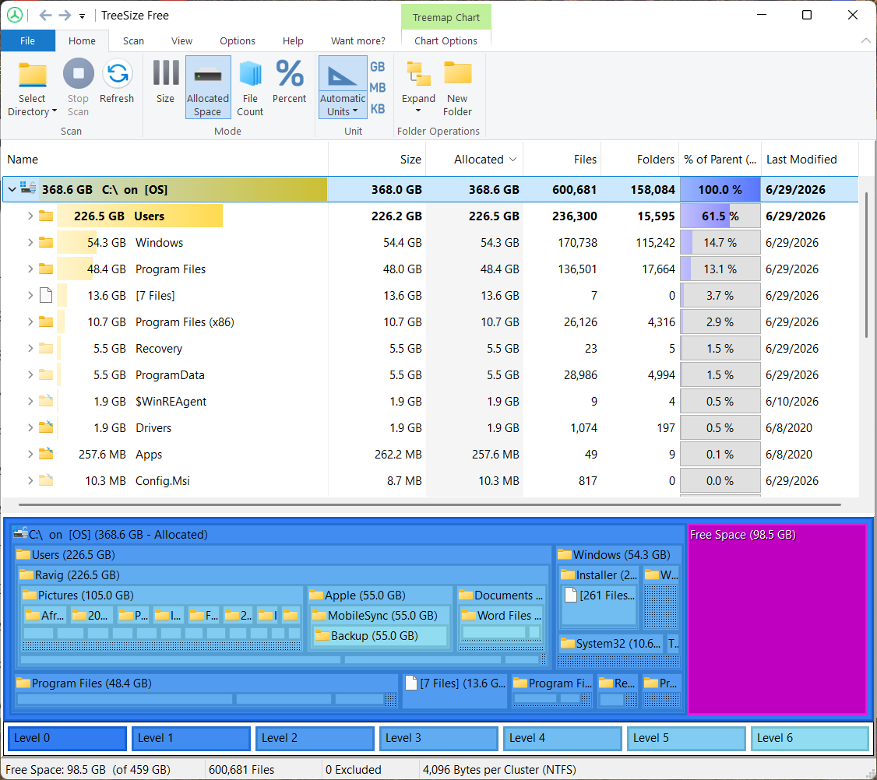The width and height of the screenshot is (877, 780).
Task: Set unit to GB
Action: tap(378, 67)
